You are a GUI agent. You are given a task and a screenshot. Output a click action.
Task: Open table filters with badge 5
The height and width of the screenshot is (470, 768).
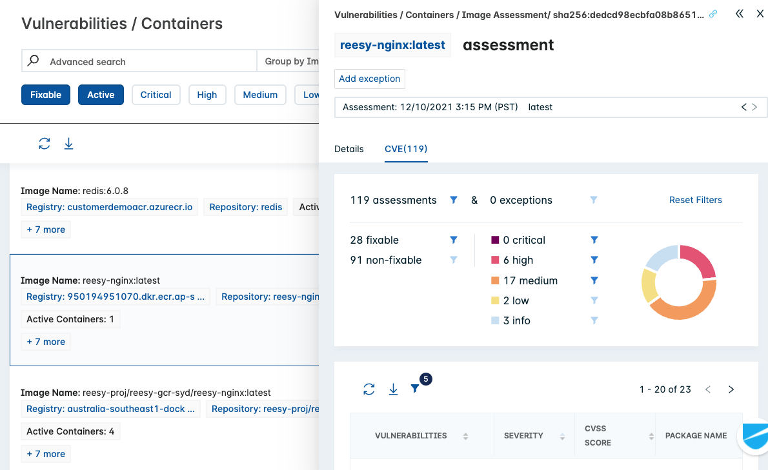point(415,388)
